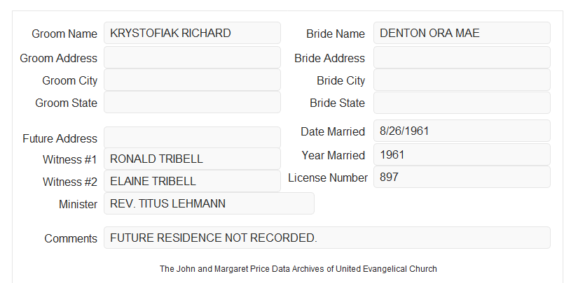Click the empty Bride Address field
The image size is (564, 283).
[x=462, y=57]
